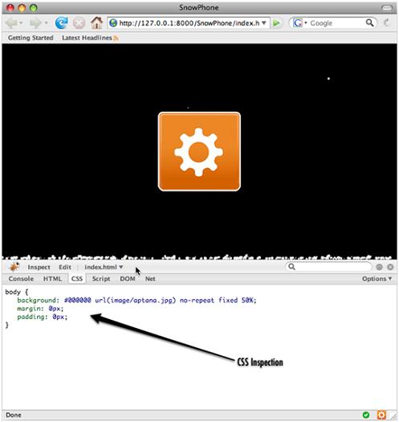Click the Inspect button
The image size is (399, 422).
coord(39,267)
